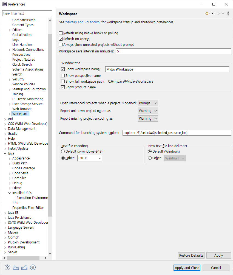The width and height of the screenshot is (233, 275).
Task: Select JUnit under Java
Action: click(16, 203)
